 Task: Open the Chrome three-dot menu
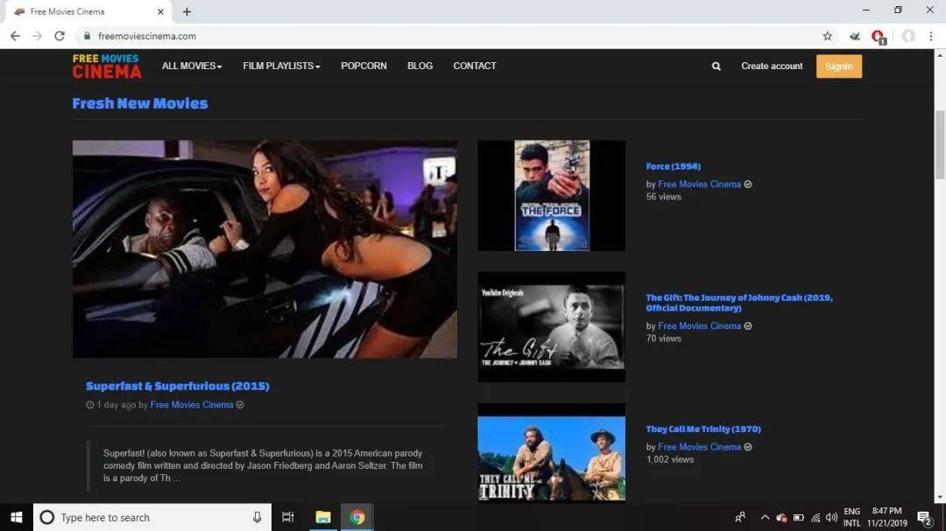point(931,36)
